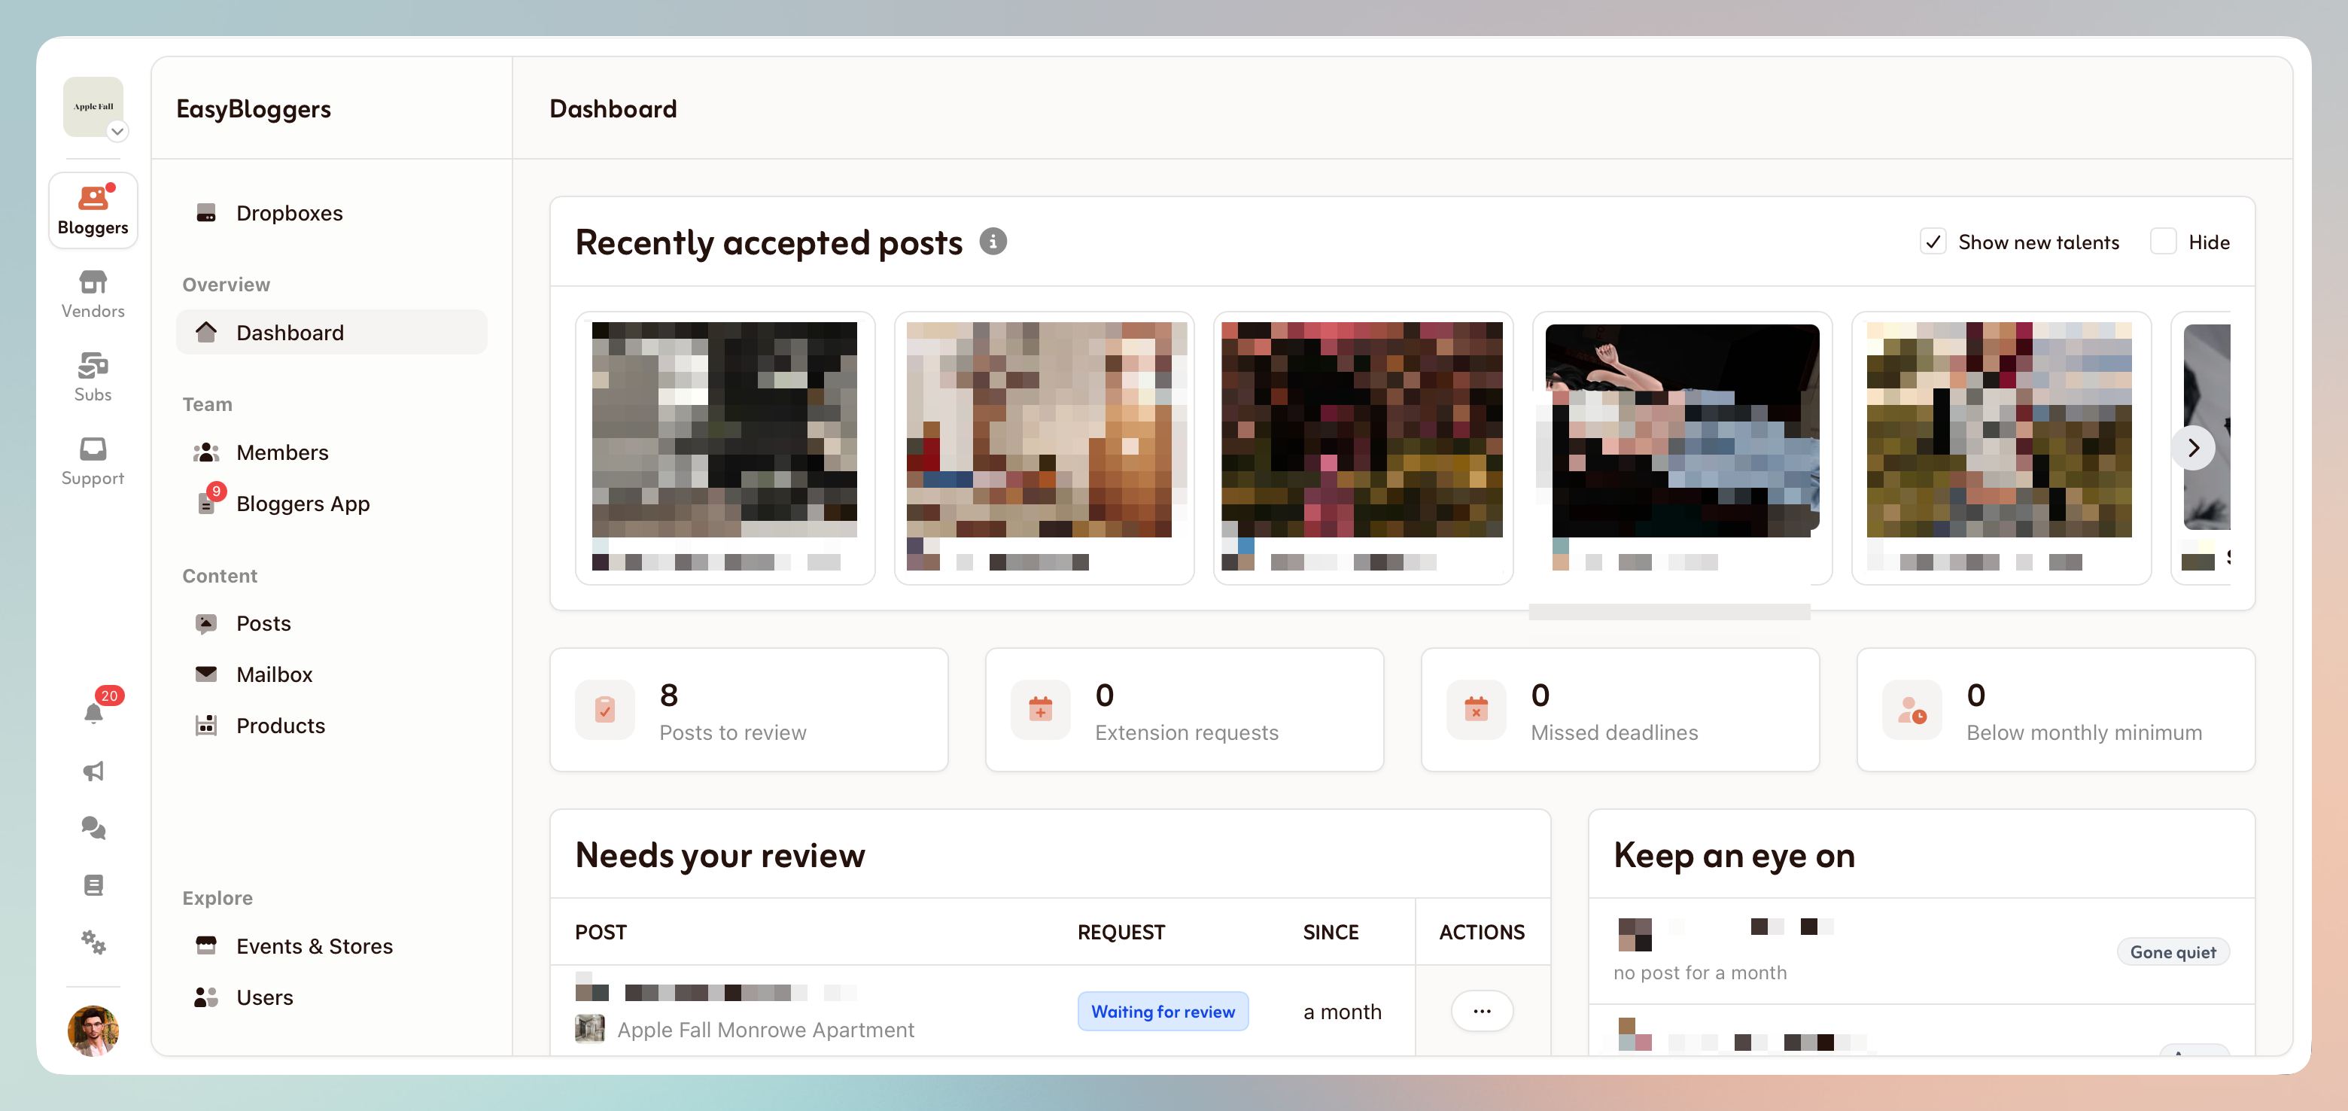This screenshot has width=2348, height=1111.
Task: Click the user profile avatar
Action: 93,1030
